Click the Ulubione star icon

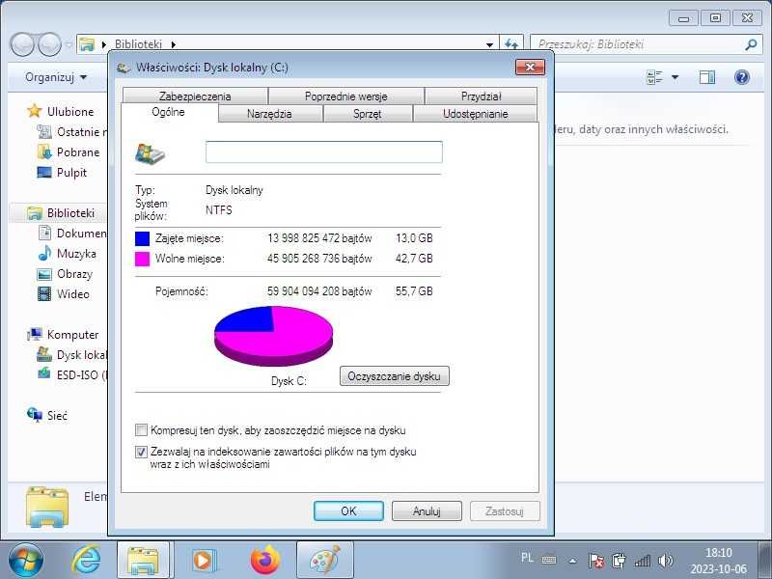pyautogui.click(x=35, y=111)
